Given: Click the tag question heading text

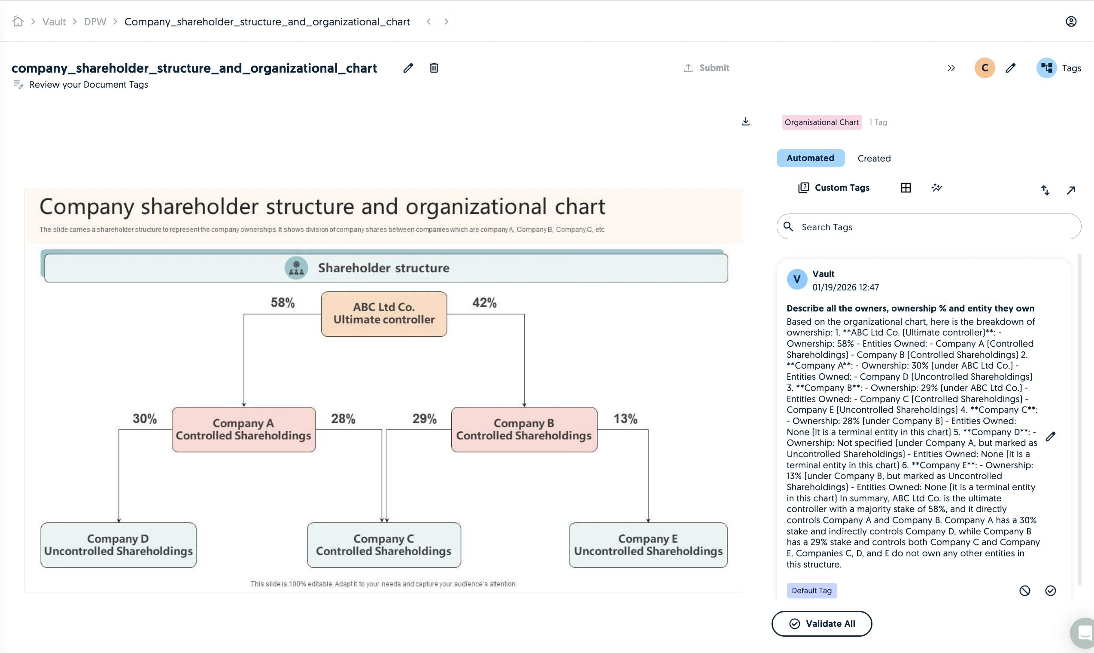Looking at the screenshot, I should point(910,308).
